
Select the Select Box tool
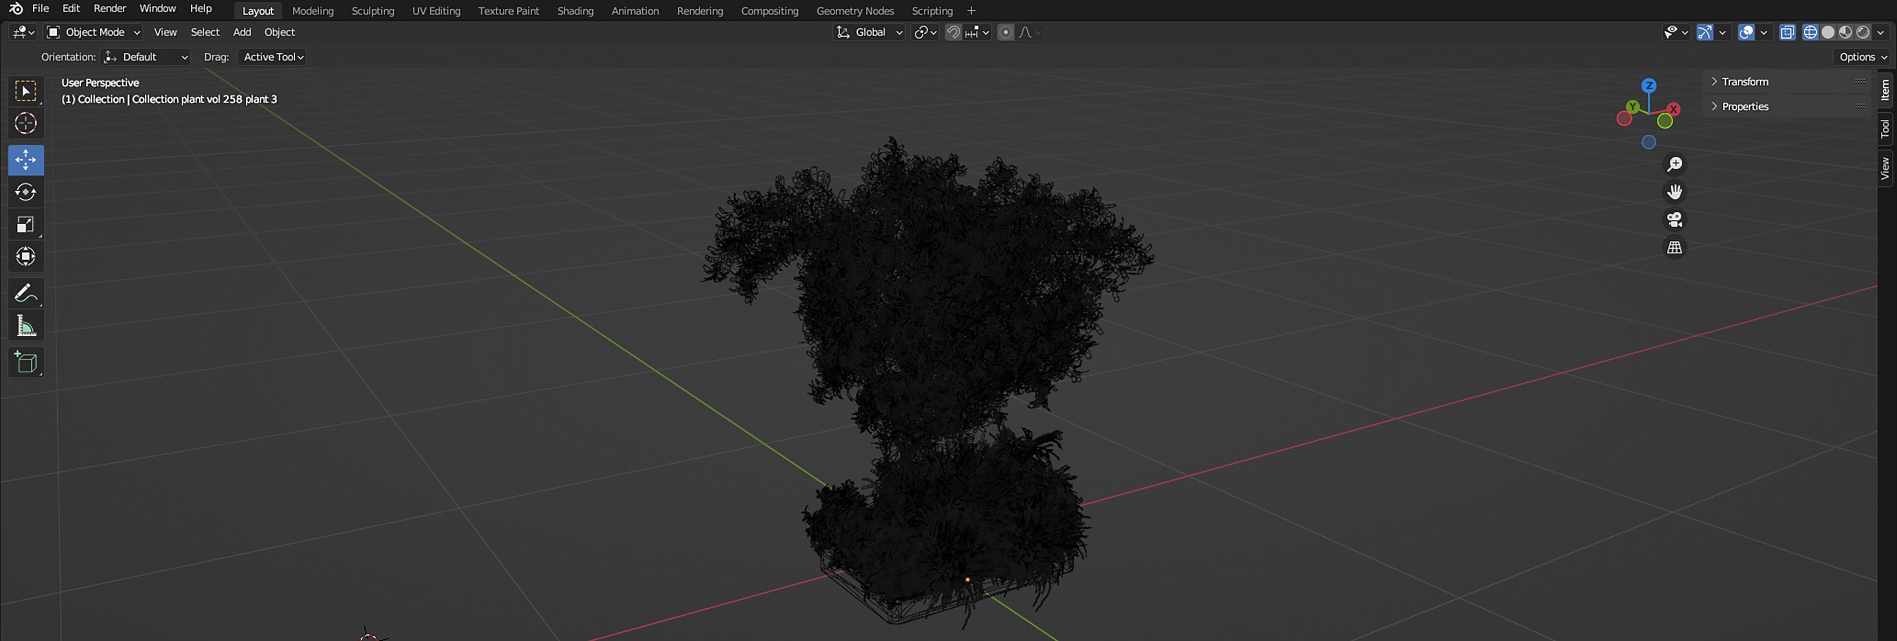coord(26,91)
